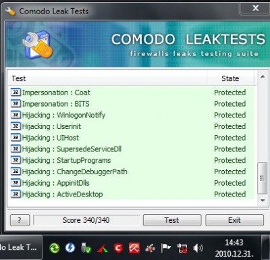This screenshot has width=270, height=260.
Task: Select the Hijacking : StartupPrograms row text
Action: click(66, 160)
